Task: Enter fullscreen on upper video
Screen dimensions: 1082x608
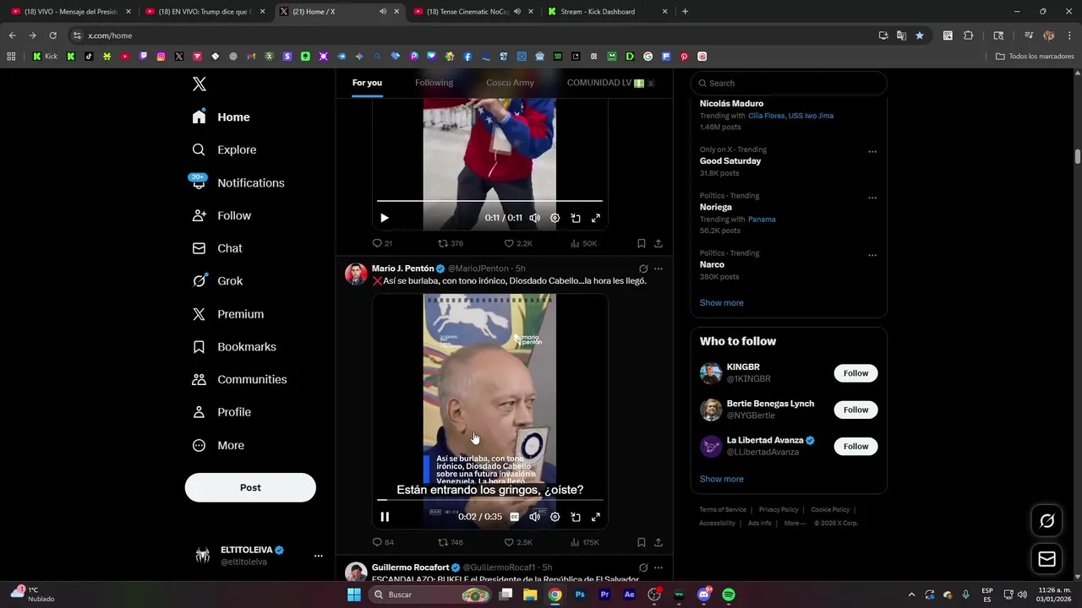Action: coord(595,218)
